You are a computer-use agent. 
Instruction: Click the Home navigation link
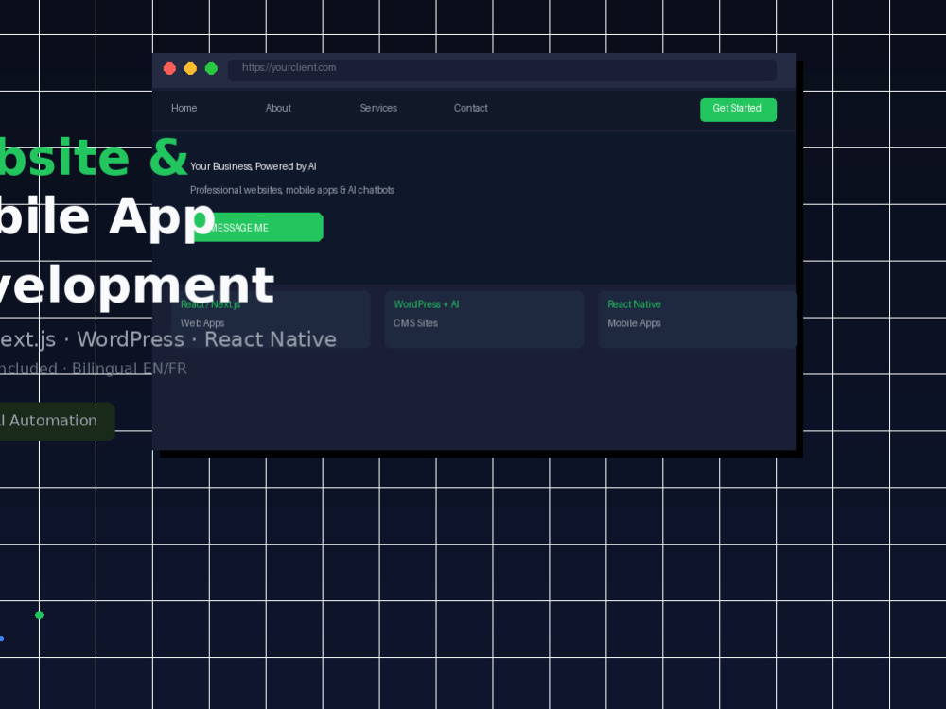click(184, 108)
